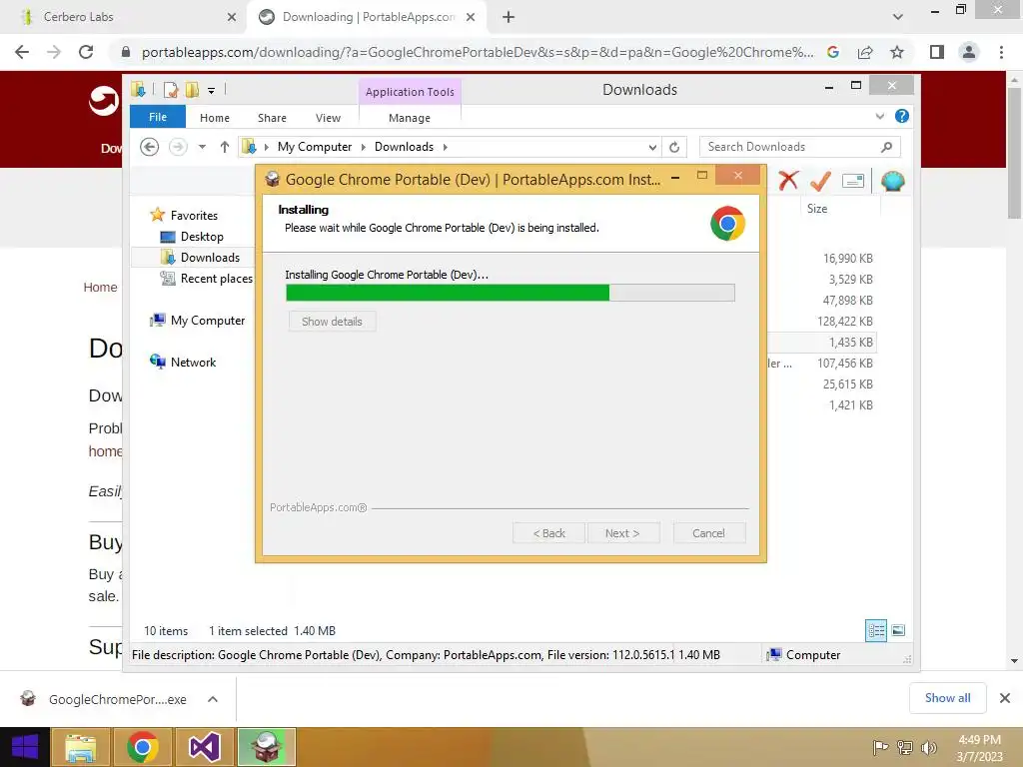Open the Manage ribbon tab
Viewport: 1023px width, 767px height.
click(x=410, y=118)
